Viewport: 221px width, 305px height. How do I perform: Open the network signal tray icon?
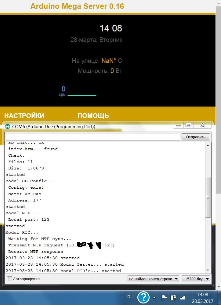(183, 298)
